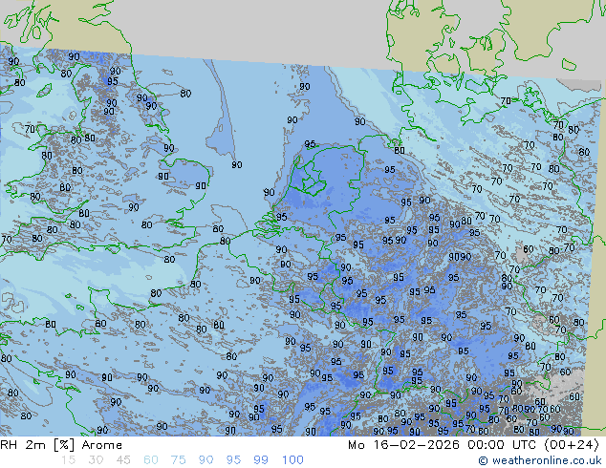Click the 'RH 2m [%] Arome' map title
606x468 pixels.
[x=61, y=445]
